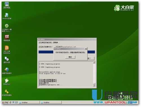Open the 虚拟光驱 virtual drive icon
This screenshot has height=107, width=141.
click(x=7, y=60)
